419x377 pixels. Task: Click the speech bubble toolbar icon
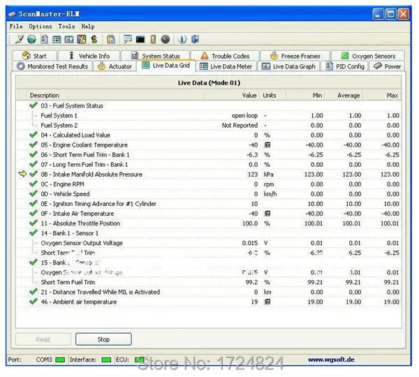click(x=128, y=39)
